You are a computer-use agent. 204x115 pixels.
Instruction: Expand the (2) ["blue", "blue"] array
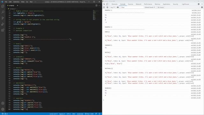pos(106,64)
